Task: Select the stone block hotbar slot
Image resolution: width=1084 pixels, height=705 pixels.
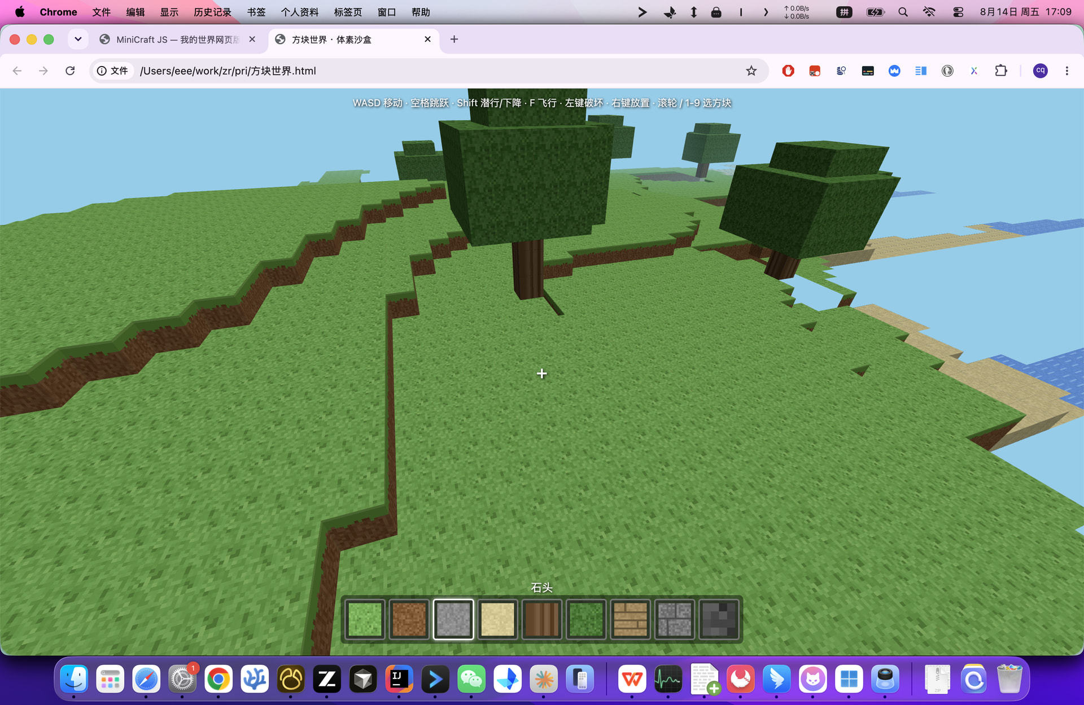Action: coord(453,619)
